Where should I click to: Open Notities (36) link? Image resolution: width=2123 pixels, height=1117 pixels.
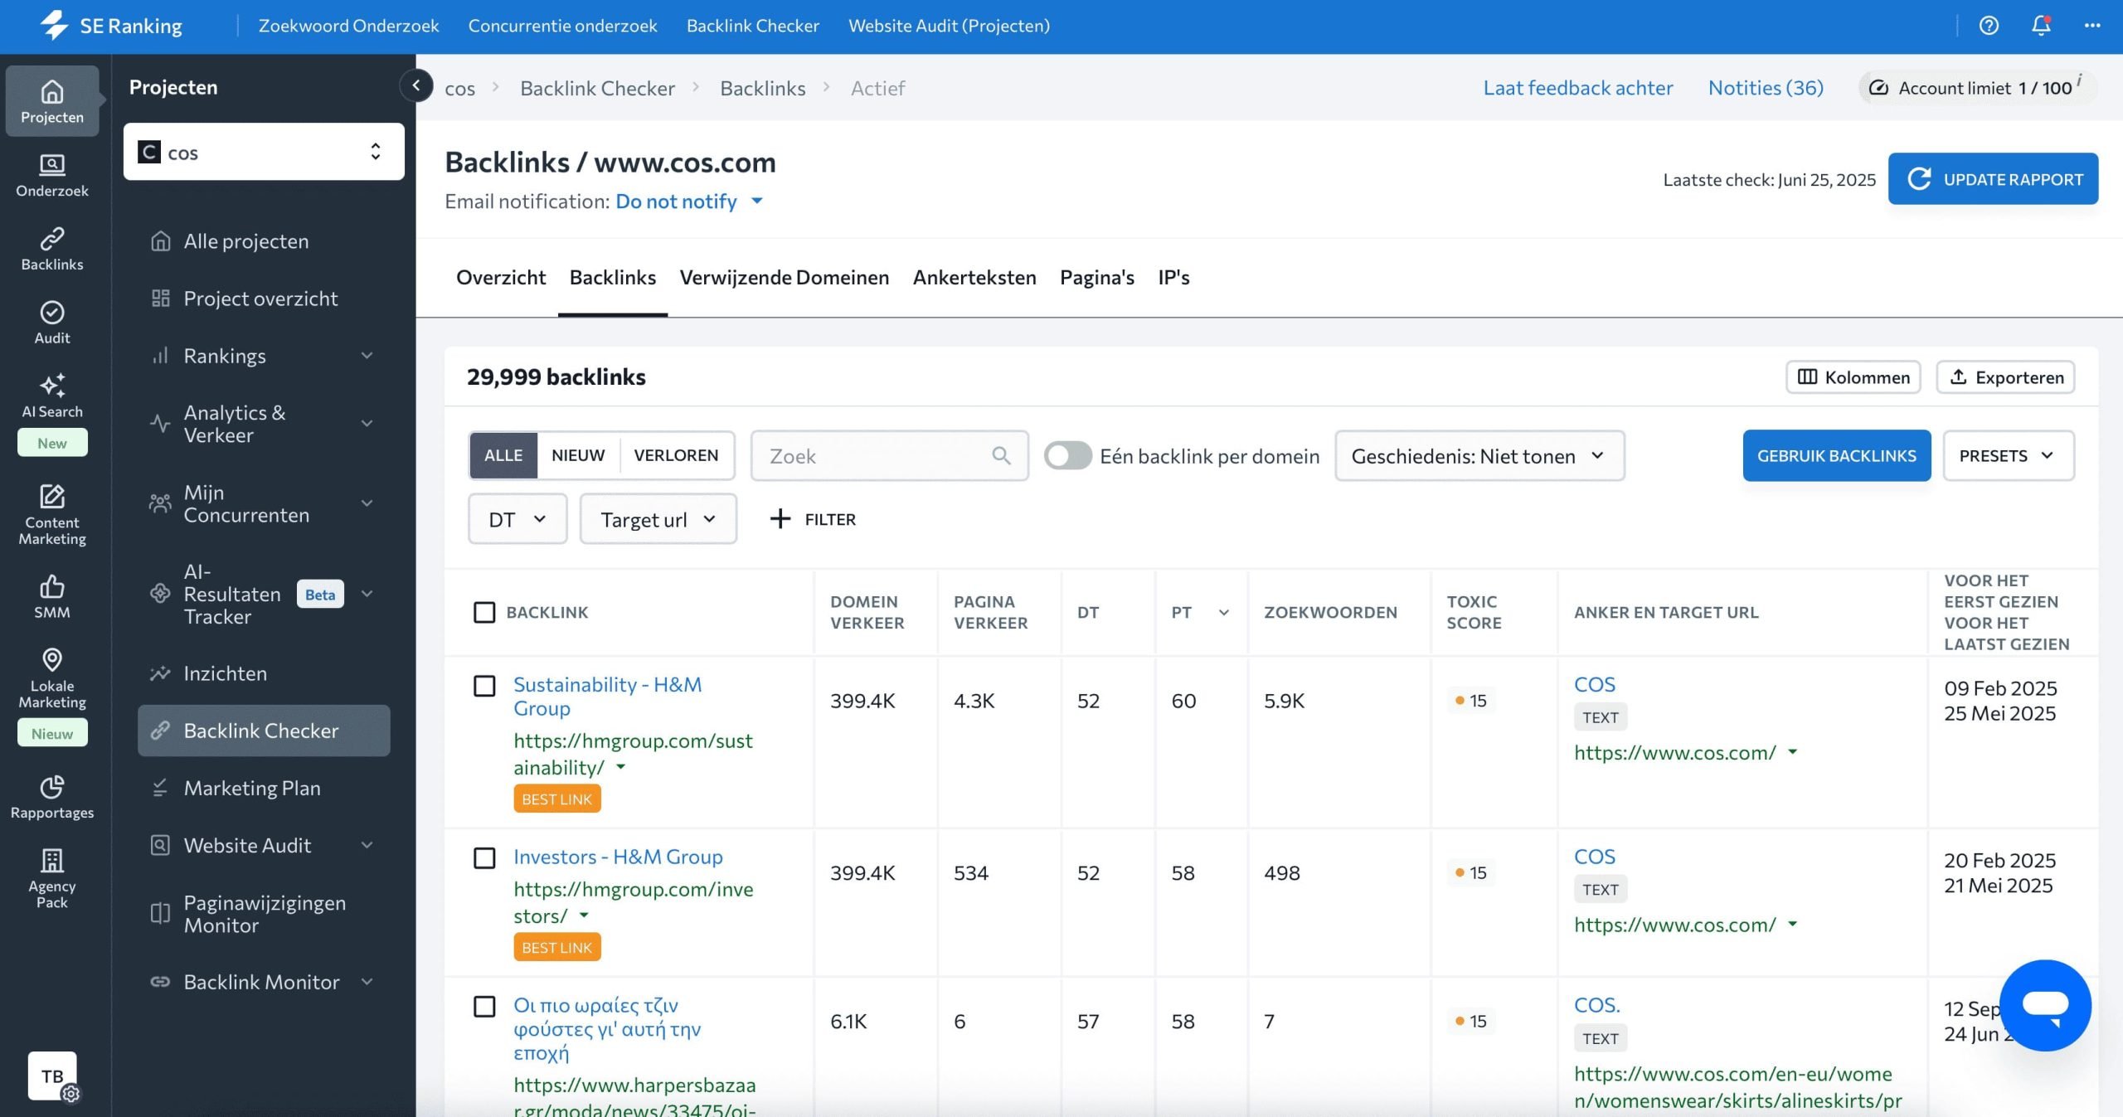point(1766,88)
